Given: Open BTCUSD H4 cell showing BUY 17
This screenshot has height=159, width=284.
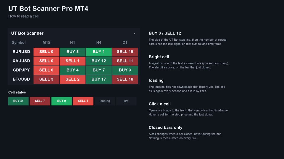Looking at the screenshot, I should [99, 79].
